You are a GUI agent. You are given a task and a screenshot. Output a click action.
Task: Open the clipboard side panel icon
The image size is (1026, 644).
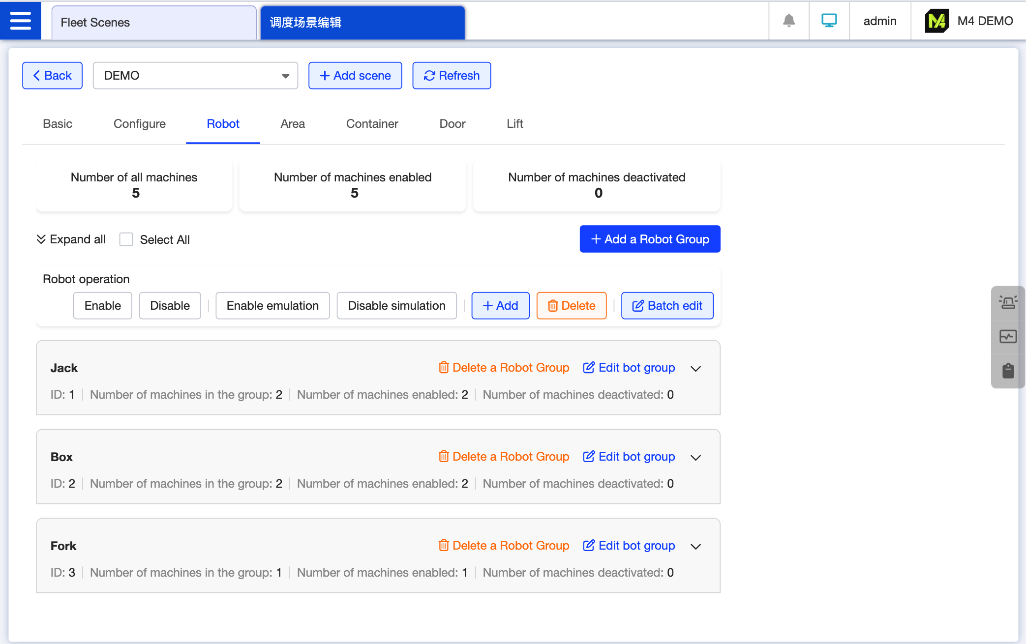1008,371
